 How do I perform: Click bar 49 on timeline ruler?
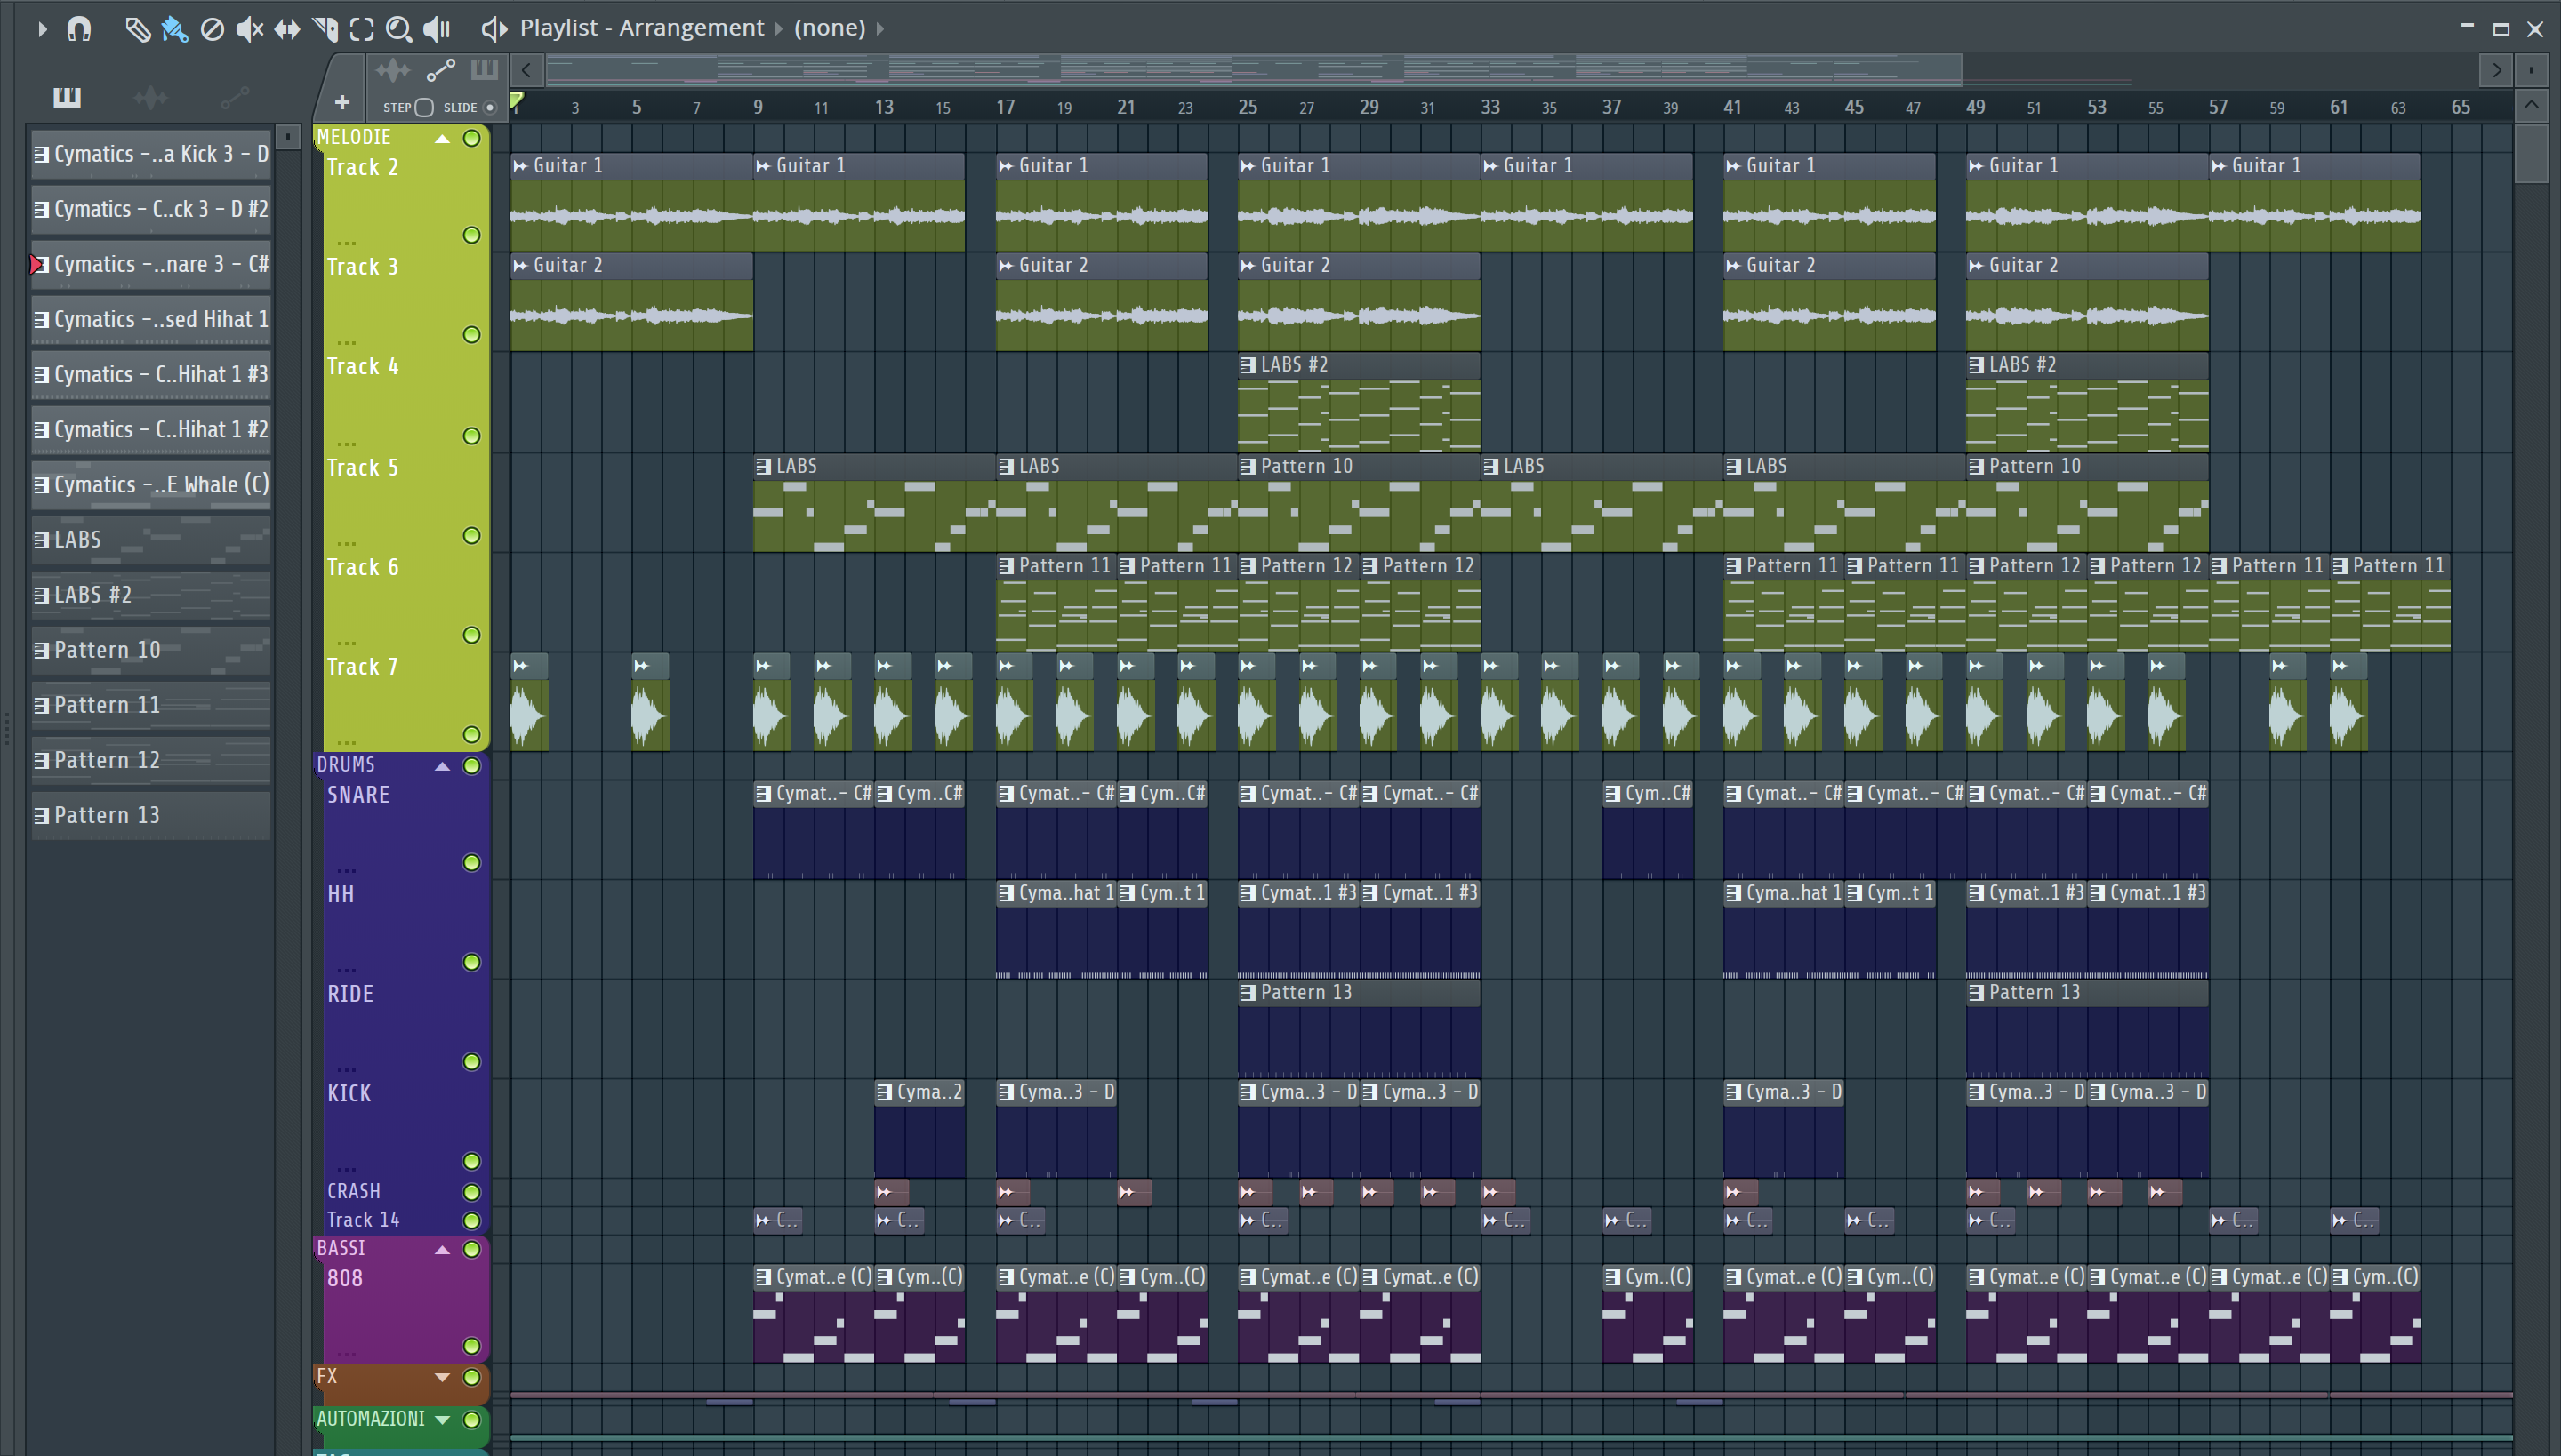[x=1975, y=107]
